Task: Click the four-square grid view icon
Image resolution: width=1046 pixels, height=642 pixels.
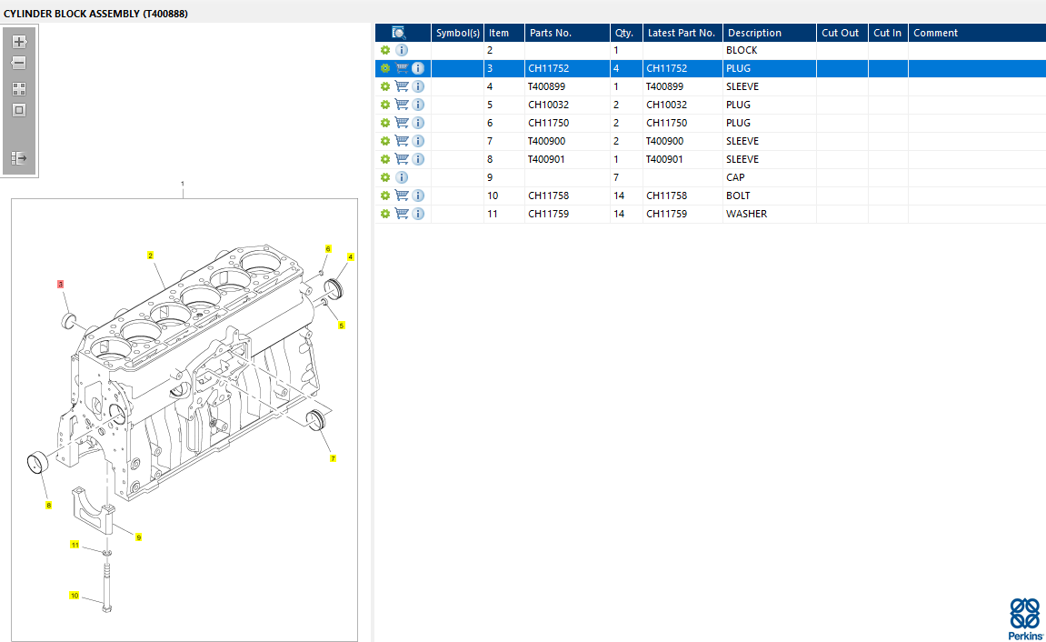Action: tap(19, 89)
